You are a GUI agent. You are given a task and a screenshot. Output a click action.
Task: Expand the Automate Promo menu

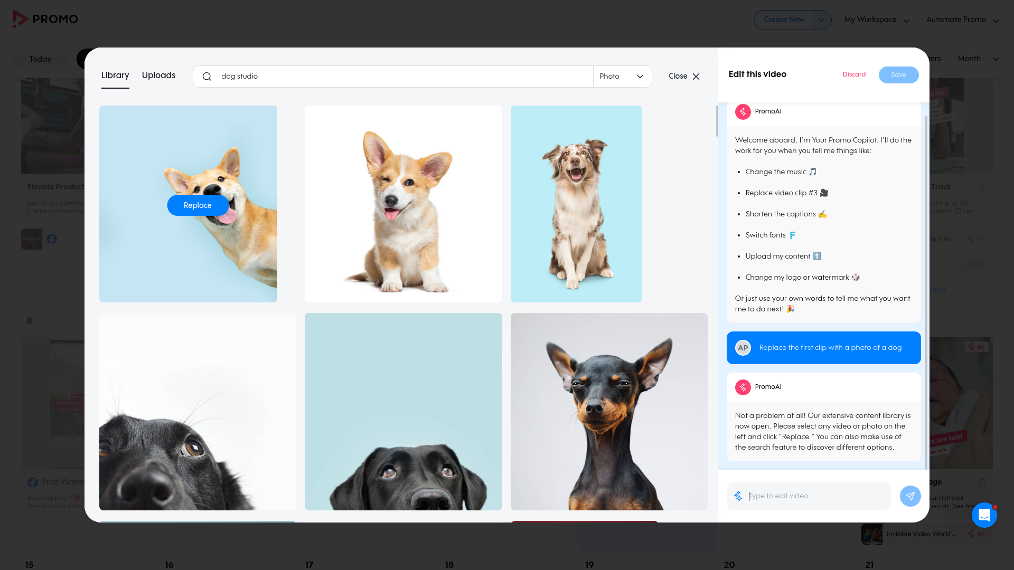pyautogui.click(x=963, y=20)
